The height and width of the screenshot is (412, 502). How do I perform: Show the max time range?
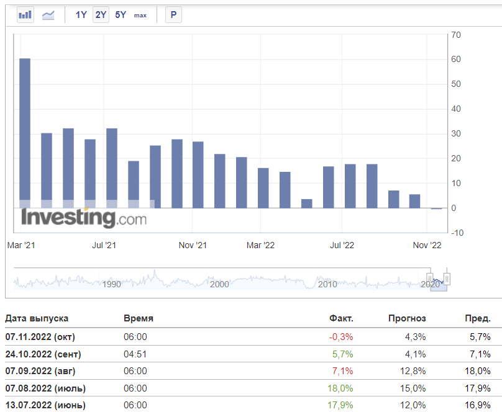pyautogui.click(x=140, y=15)
